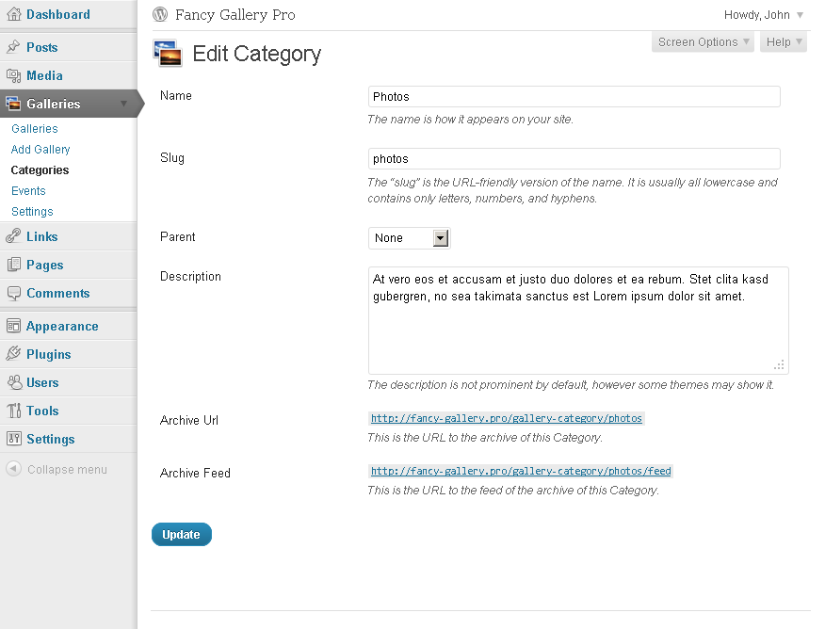The width and height of the screenshot is (825, 629).
Task: Open the Archive Feed URL link
Action: tap(521, 471)
